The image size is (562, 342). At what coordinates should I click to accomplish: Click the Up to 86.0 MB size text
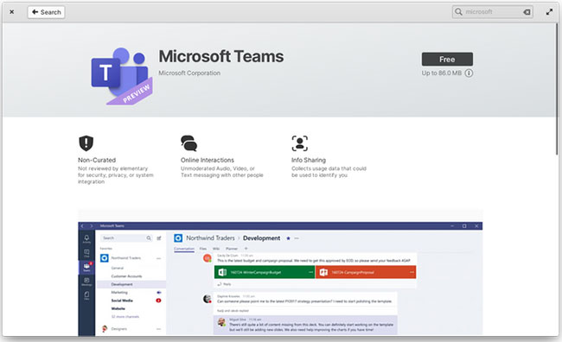click(442, 73)
